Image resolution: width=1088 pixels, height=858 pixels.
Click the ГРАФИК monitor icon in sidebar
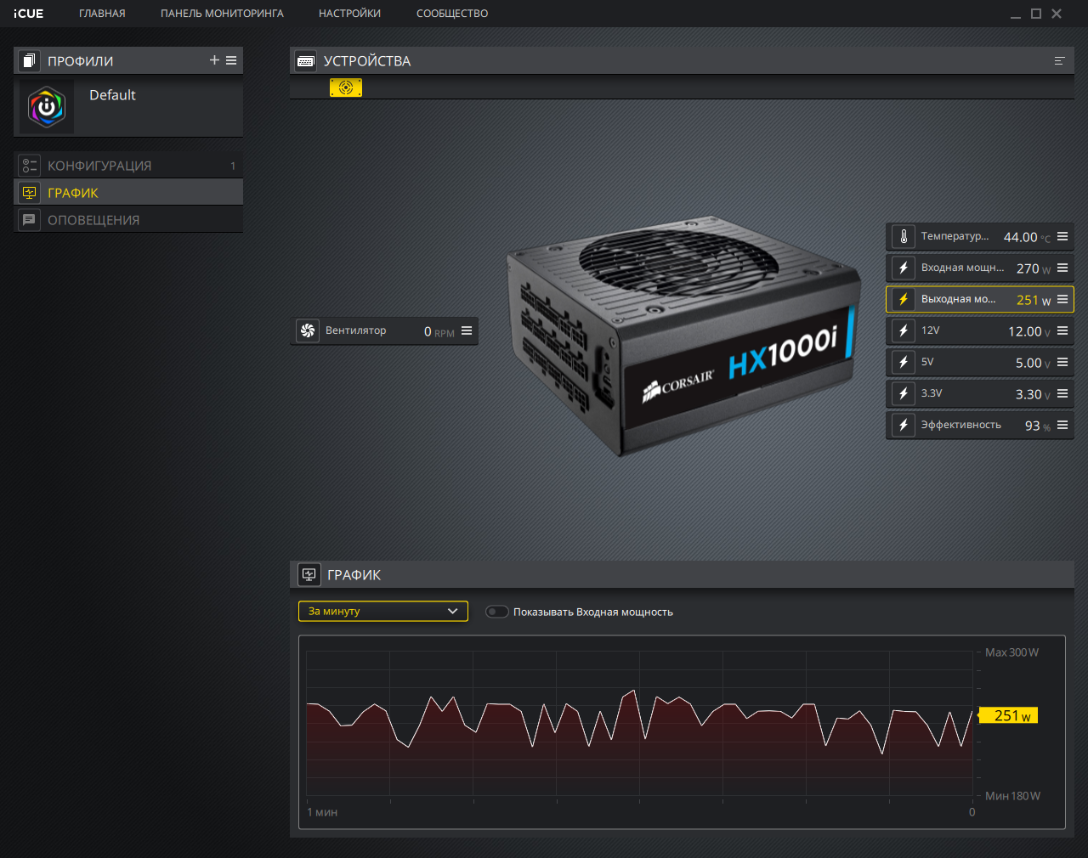(29, 193)
